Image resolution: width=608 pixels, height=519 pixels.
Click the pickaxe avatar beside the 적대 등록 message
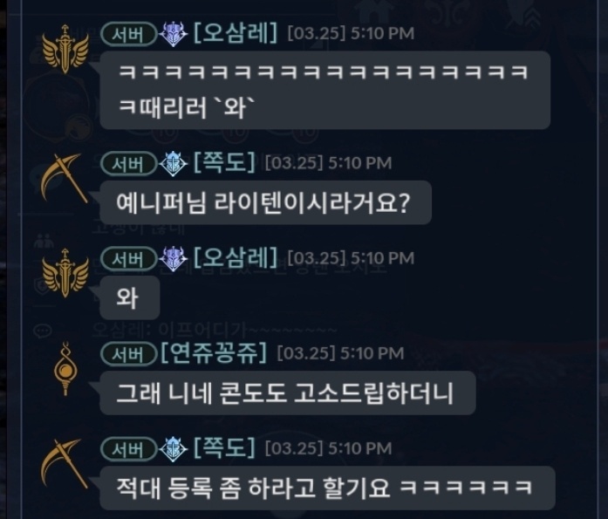(x=64, y=463)
